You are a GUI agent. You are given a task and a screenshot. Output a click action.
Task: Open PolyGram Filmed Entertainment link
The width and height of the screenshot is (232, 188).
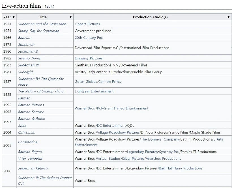[x=123, y=108]
